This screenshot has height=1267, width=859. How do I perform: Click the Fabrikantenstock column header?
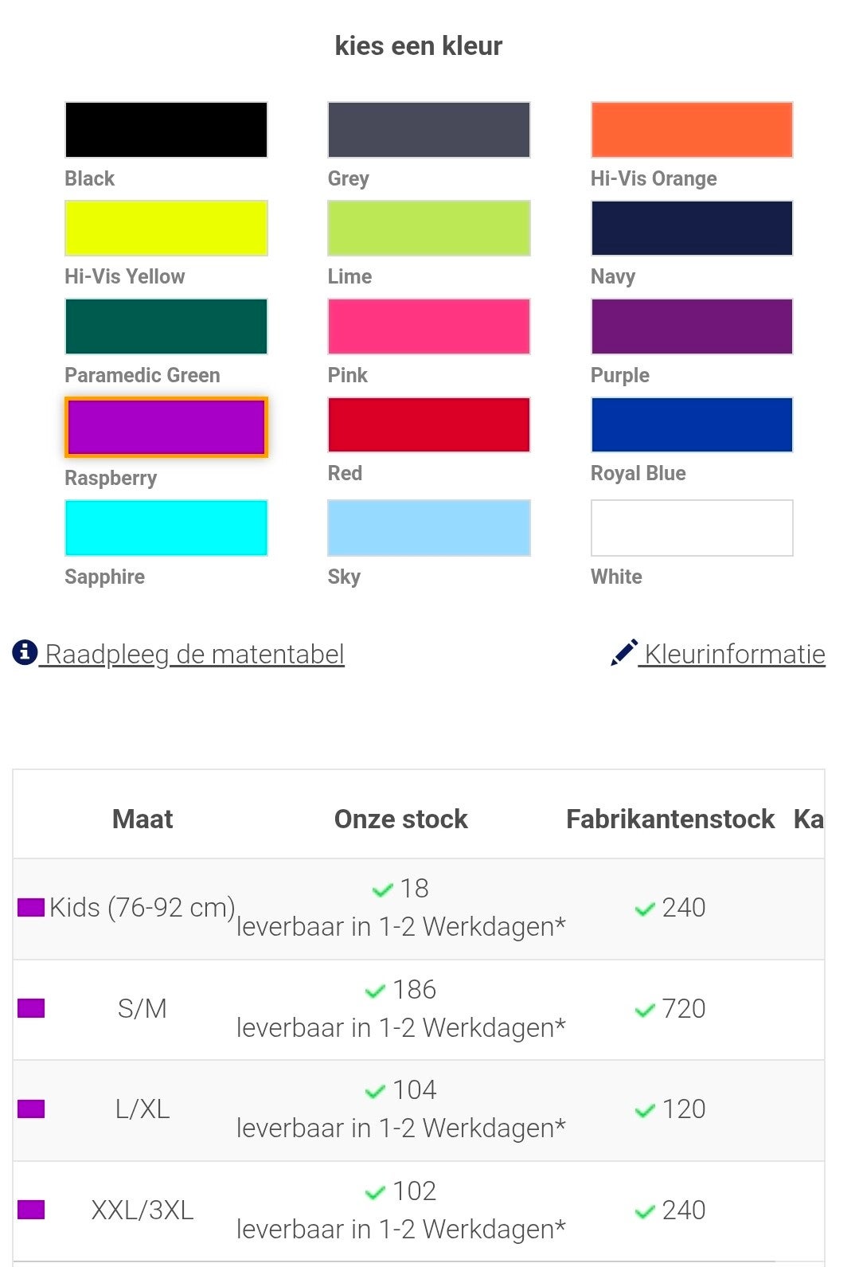(670, 819)
